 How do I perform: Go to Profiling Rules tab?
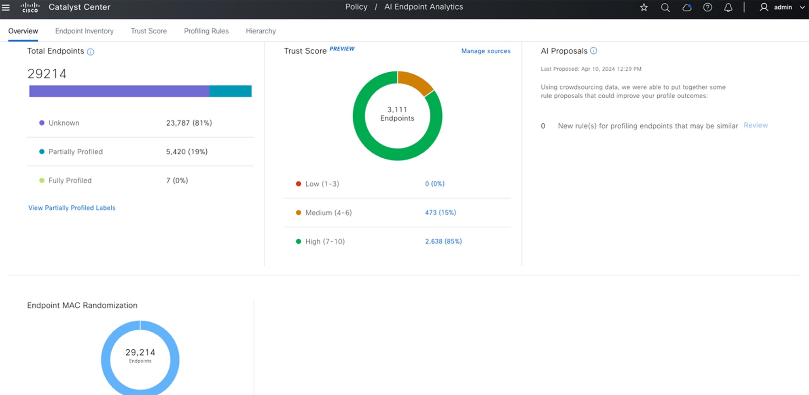tap(206, 31)
